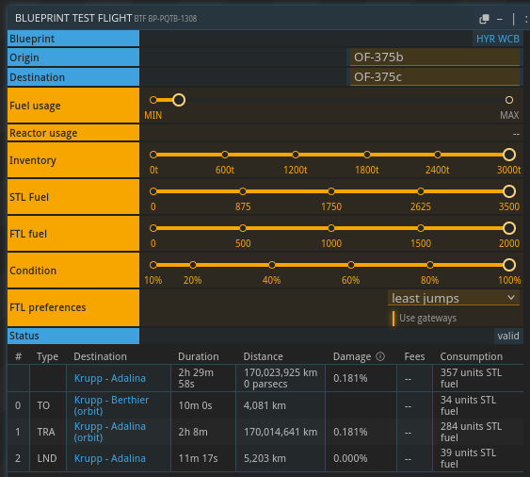
Task: Set Condition slider to 60%
Action: coord(351,265)
